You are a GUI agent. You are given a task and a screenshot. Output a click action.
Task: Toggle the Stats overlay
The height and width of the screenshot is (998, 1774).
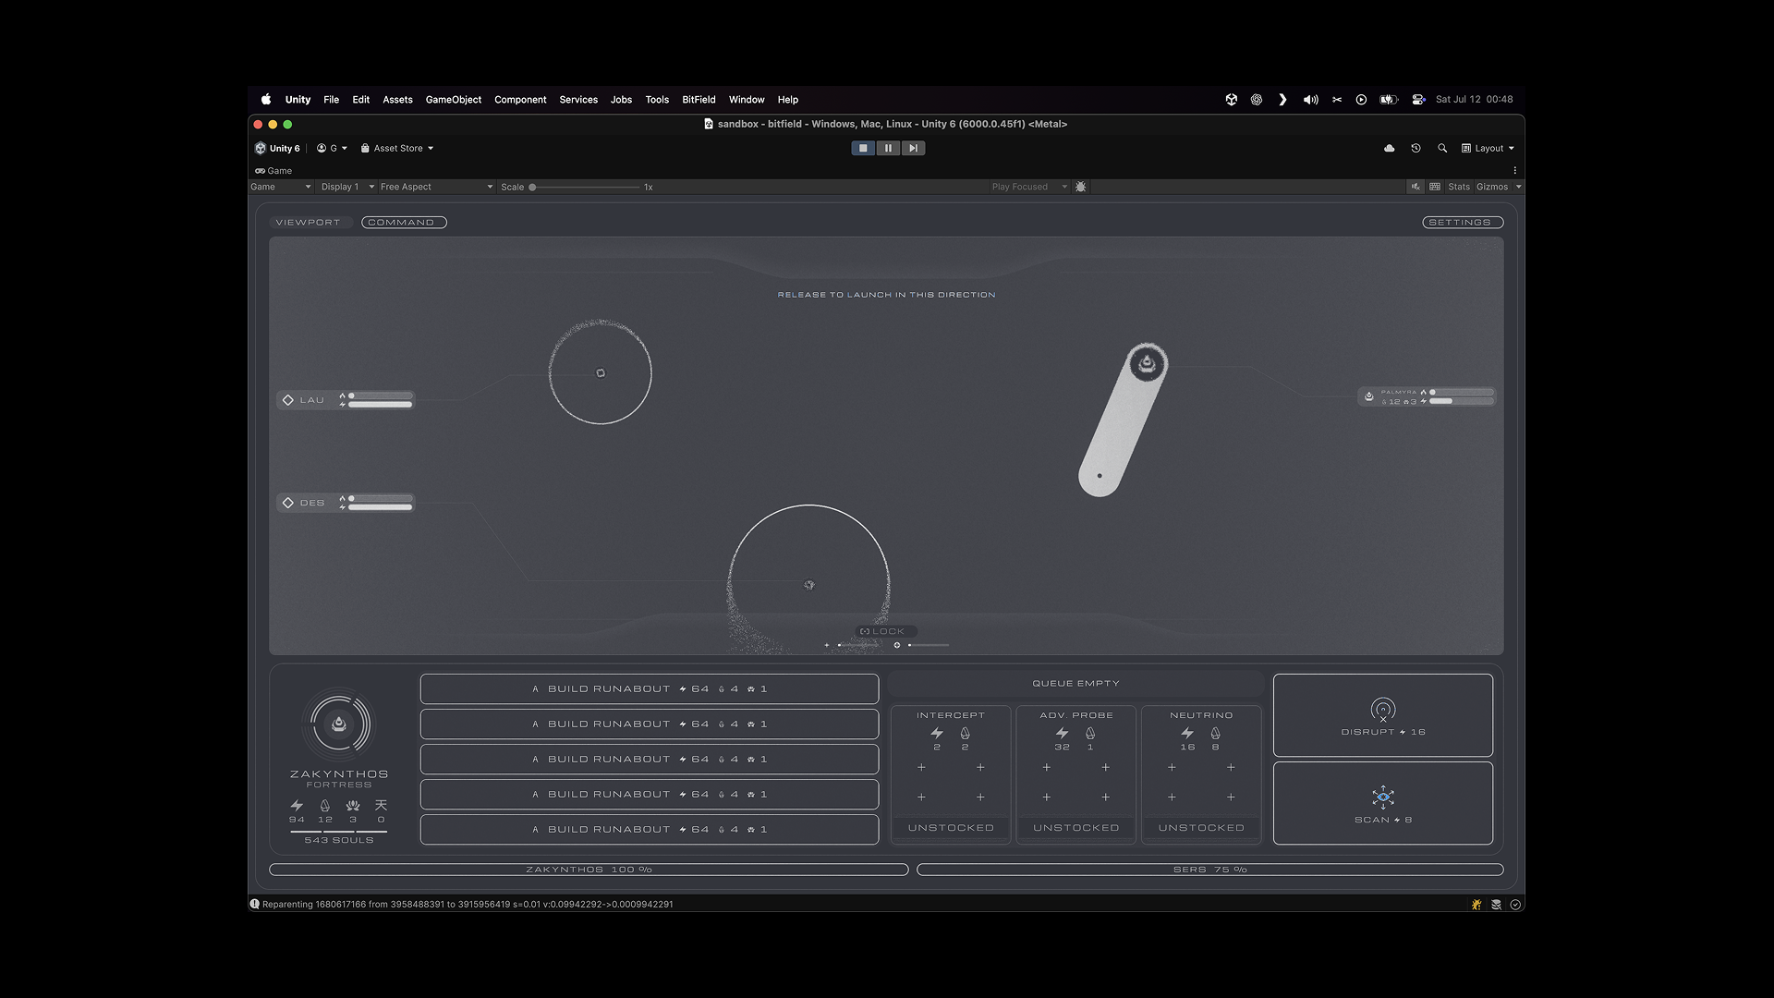(1458, 187)
